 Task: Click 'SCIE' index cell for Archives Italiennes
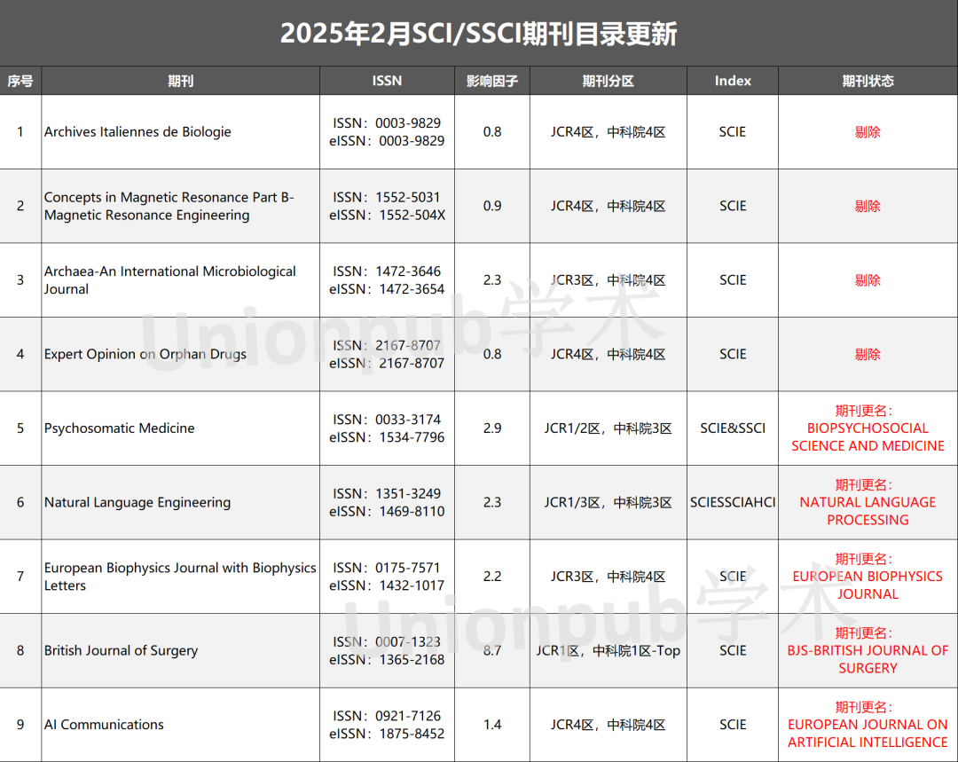[x=733, y=132]
